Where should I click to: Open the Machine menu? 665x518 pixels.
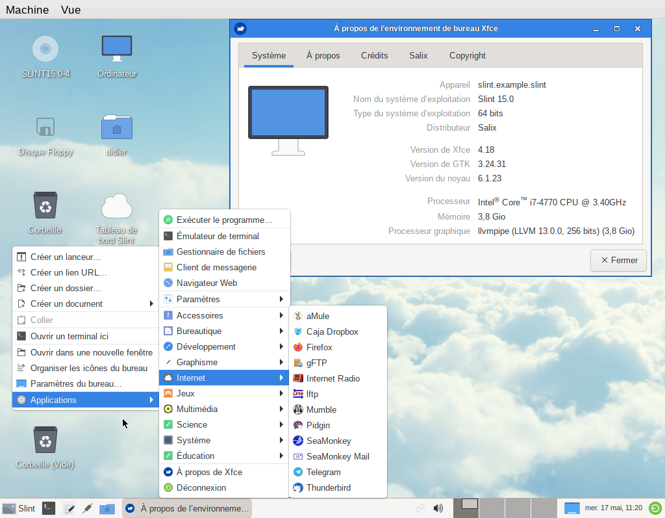[x=27, y=10]
